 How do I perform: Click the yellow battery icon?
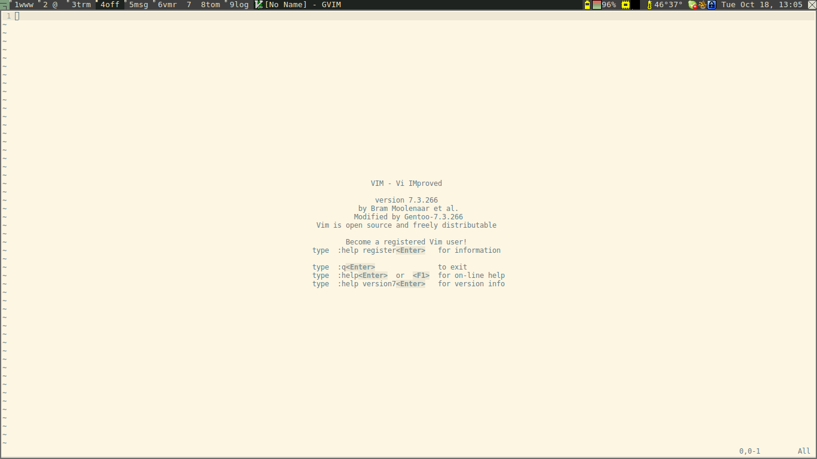click(x=587, y=5)
